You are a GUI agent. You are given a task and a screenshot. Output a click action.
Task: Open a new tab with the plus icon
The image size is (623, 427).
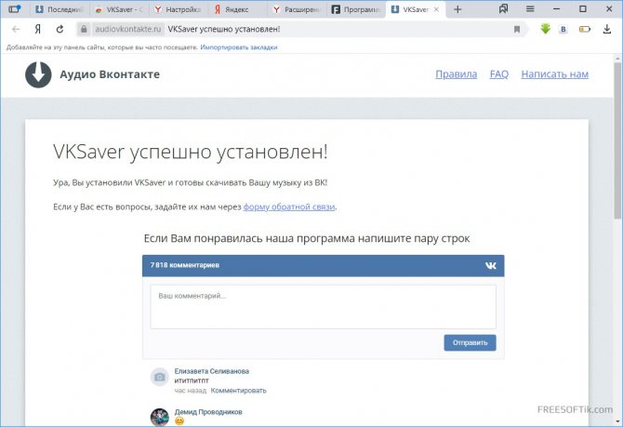[x=457, y=9]
